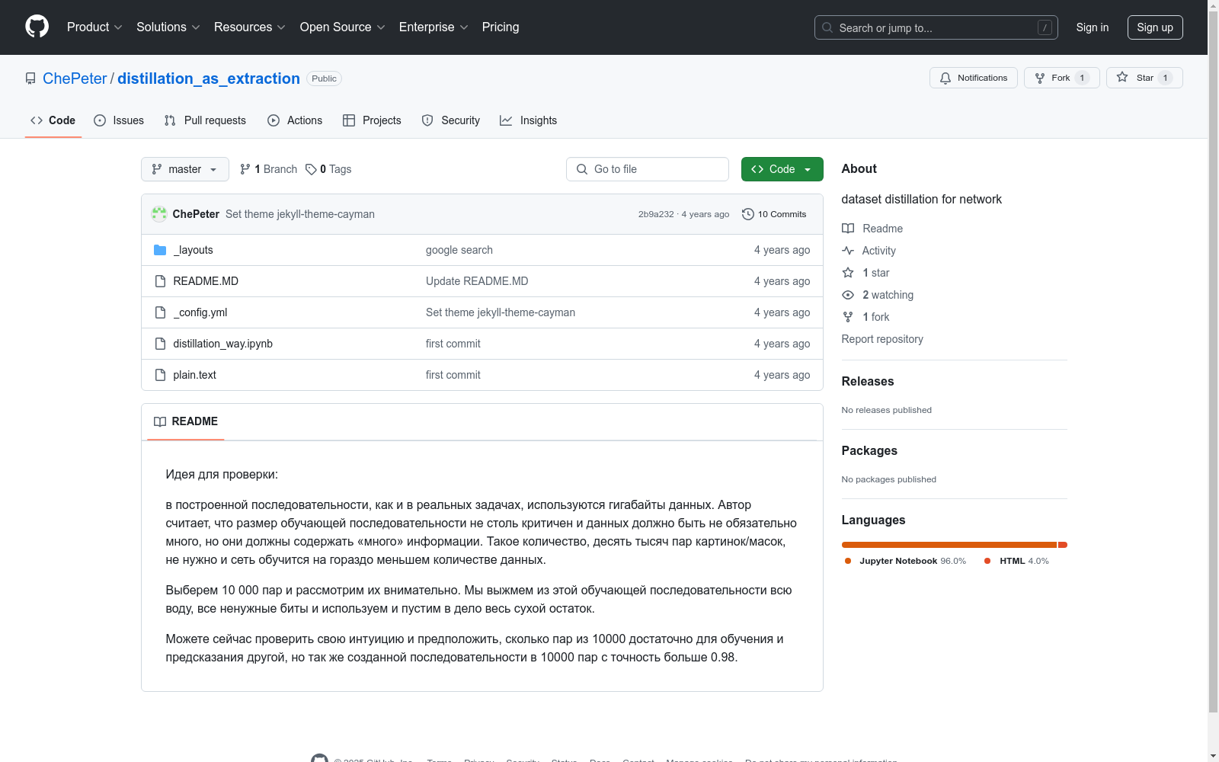Click the plain.text file icon
The image size is (1219, 762).
pyautogui.click(x=160, y=375)
